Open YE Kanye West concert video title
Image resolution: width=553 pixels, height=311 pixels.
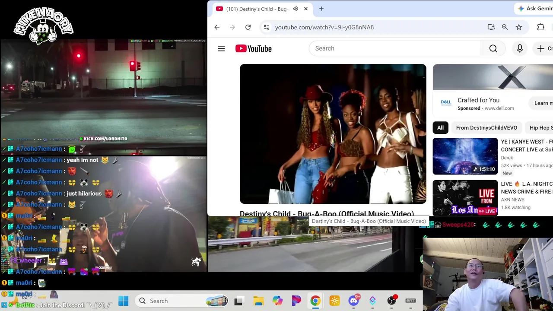click(x=527, y=146)
